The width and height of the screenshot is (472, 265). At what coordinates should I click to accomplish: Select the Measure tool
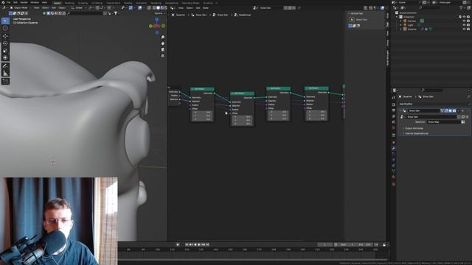5,73
